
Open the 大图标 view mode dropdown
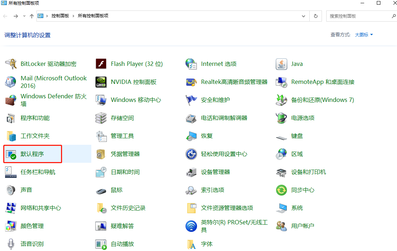click(364, 35)
